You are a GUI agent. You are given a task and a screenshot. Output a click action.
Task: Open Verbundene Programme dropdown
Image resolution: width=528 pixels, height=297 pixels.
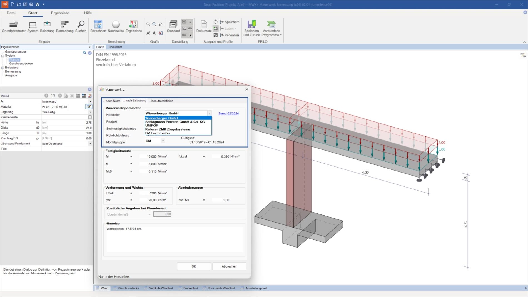pos(271,29)
